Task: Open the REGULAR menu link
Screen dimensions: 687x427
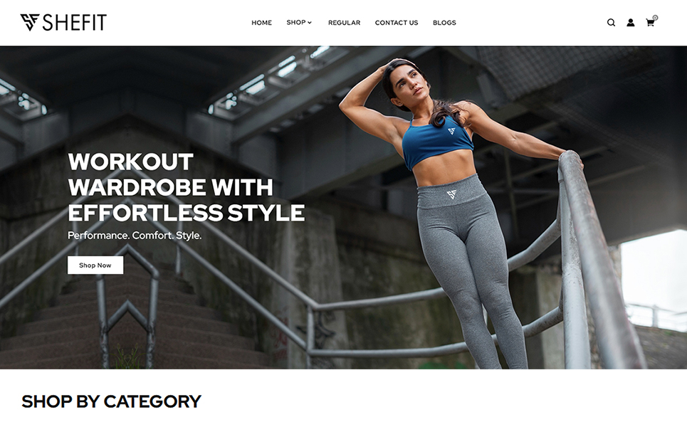Action: tap(345, 23)
